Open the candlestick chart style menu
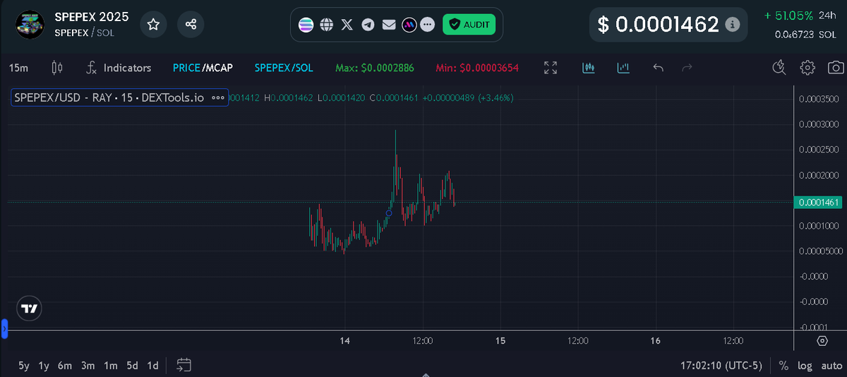 [57, 68]
